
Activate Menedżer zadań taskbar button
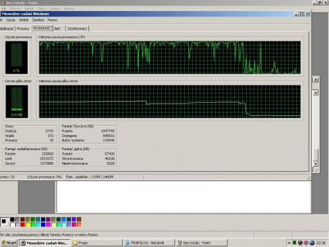(x=45, y=243)
